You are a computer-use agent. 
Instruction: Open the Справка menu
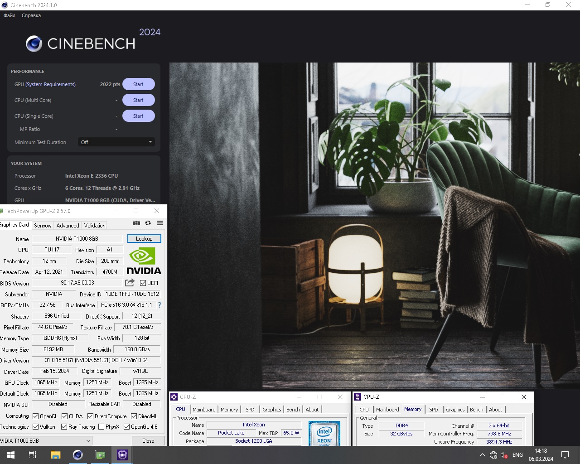(31, 15)
